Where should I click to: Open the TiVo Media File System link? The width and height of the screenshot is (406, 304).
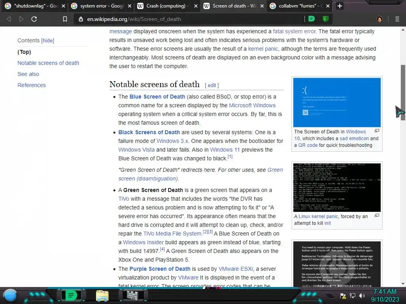coord(172,234)
